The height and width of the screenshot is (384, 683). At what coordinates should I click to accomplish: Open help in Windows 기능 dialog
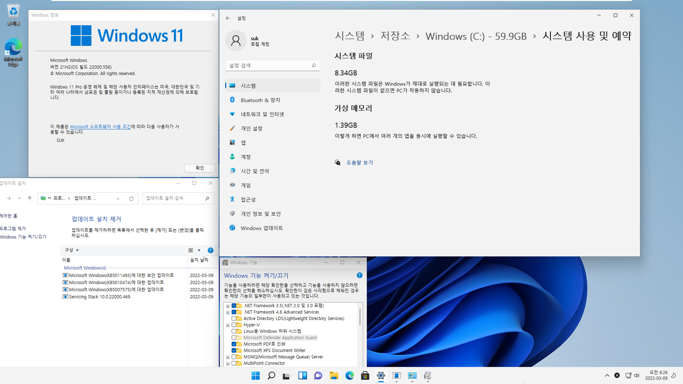359,275
